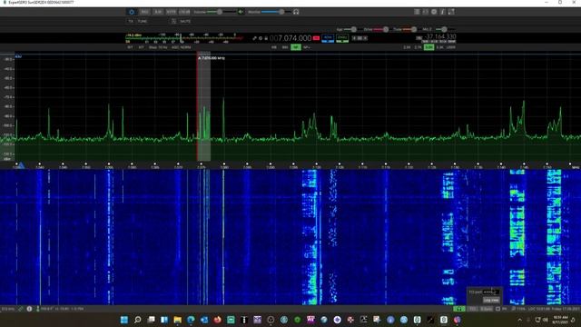Click the small gear icon beside the frequency
This screenshot has height=327, width=581.
click(x=261, y=38)
